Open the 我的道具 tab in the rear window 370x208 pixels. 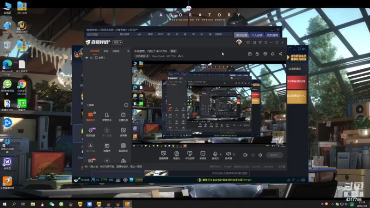[272, 35]
